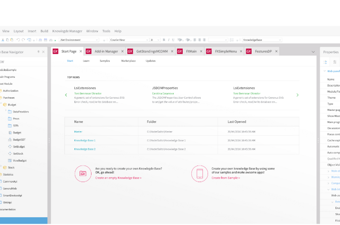Click the Marketplace link on Start Page
Viewport: 340px width, 225px height.
[x=128, y=61]
